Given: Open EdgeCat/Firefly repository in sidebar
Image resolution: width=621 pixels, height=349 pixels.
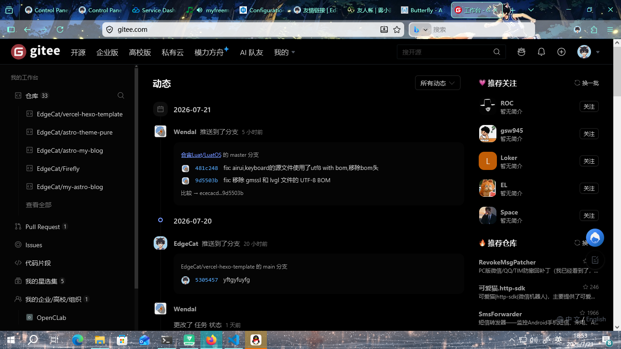Looking at the screenshot, I should [58, 169].
